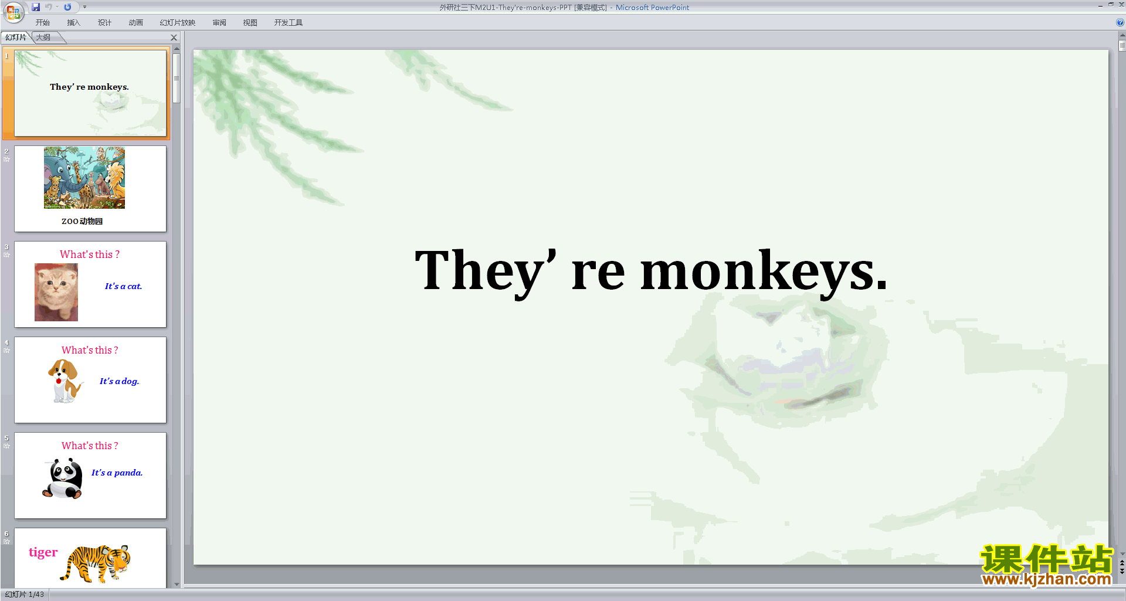Click 幻灯片 1/43 status bar indicator
Image resolution: width=1126 pixels, height=601 pixels.
(x=25, y=595)
